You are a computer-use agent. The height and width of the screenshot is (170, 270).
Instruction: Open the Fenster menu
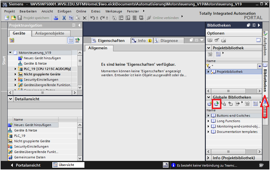[x=133, y=11]
